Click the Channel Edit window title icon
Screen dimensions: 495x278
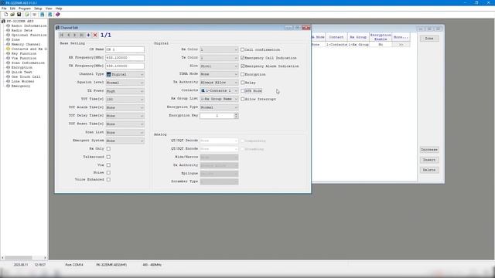pos(57,28)
